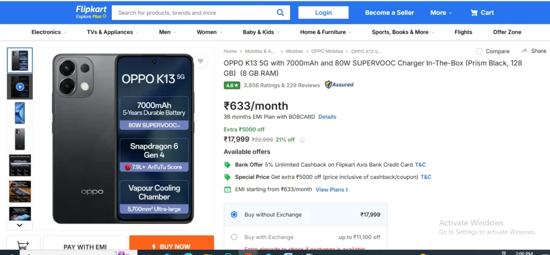This screenshot has width=550, height=255.
Task: Expand the TVs & Appliances menu
Action: (x=113, y=32)
